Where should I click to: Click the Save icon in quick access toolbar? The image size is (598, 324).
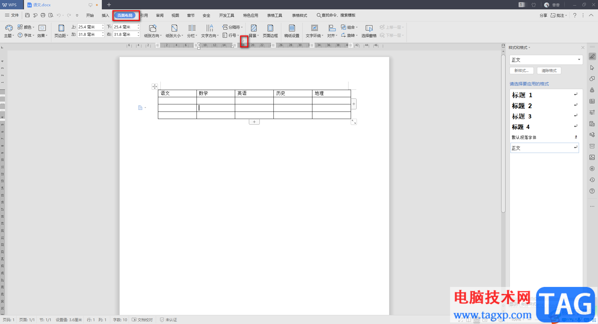tap(27, 15)
